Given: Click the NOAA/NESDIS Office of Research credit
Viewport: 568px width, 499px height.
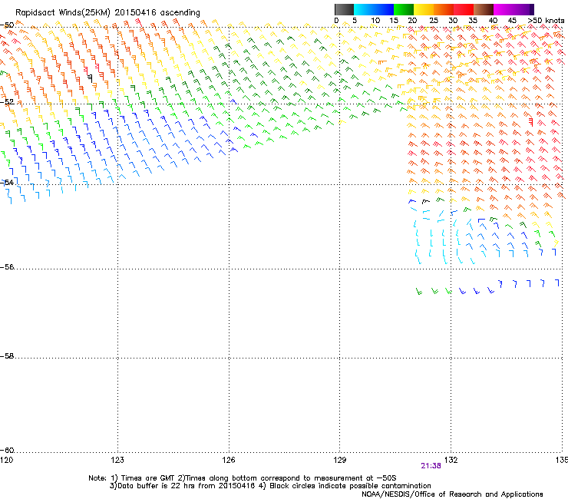Looking at the screenshot, I should point(452,494).
